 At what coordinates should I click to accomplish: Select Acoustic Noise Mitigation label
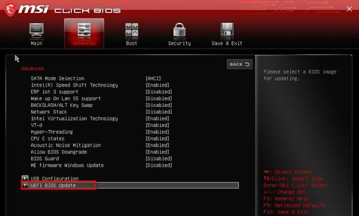point(66,145)
